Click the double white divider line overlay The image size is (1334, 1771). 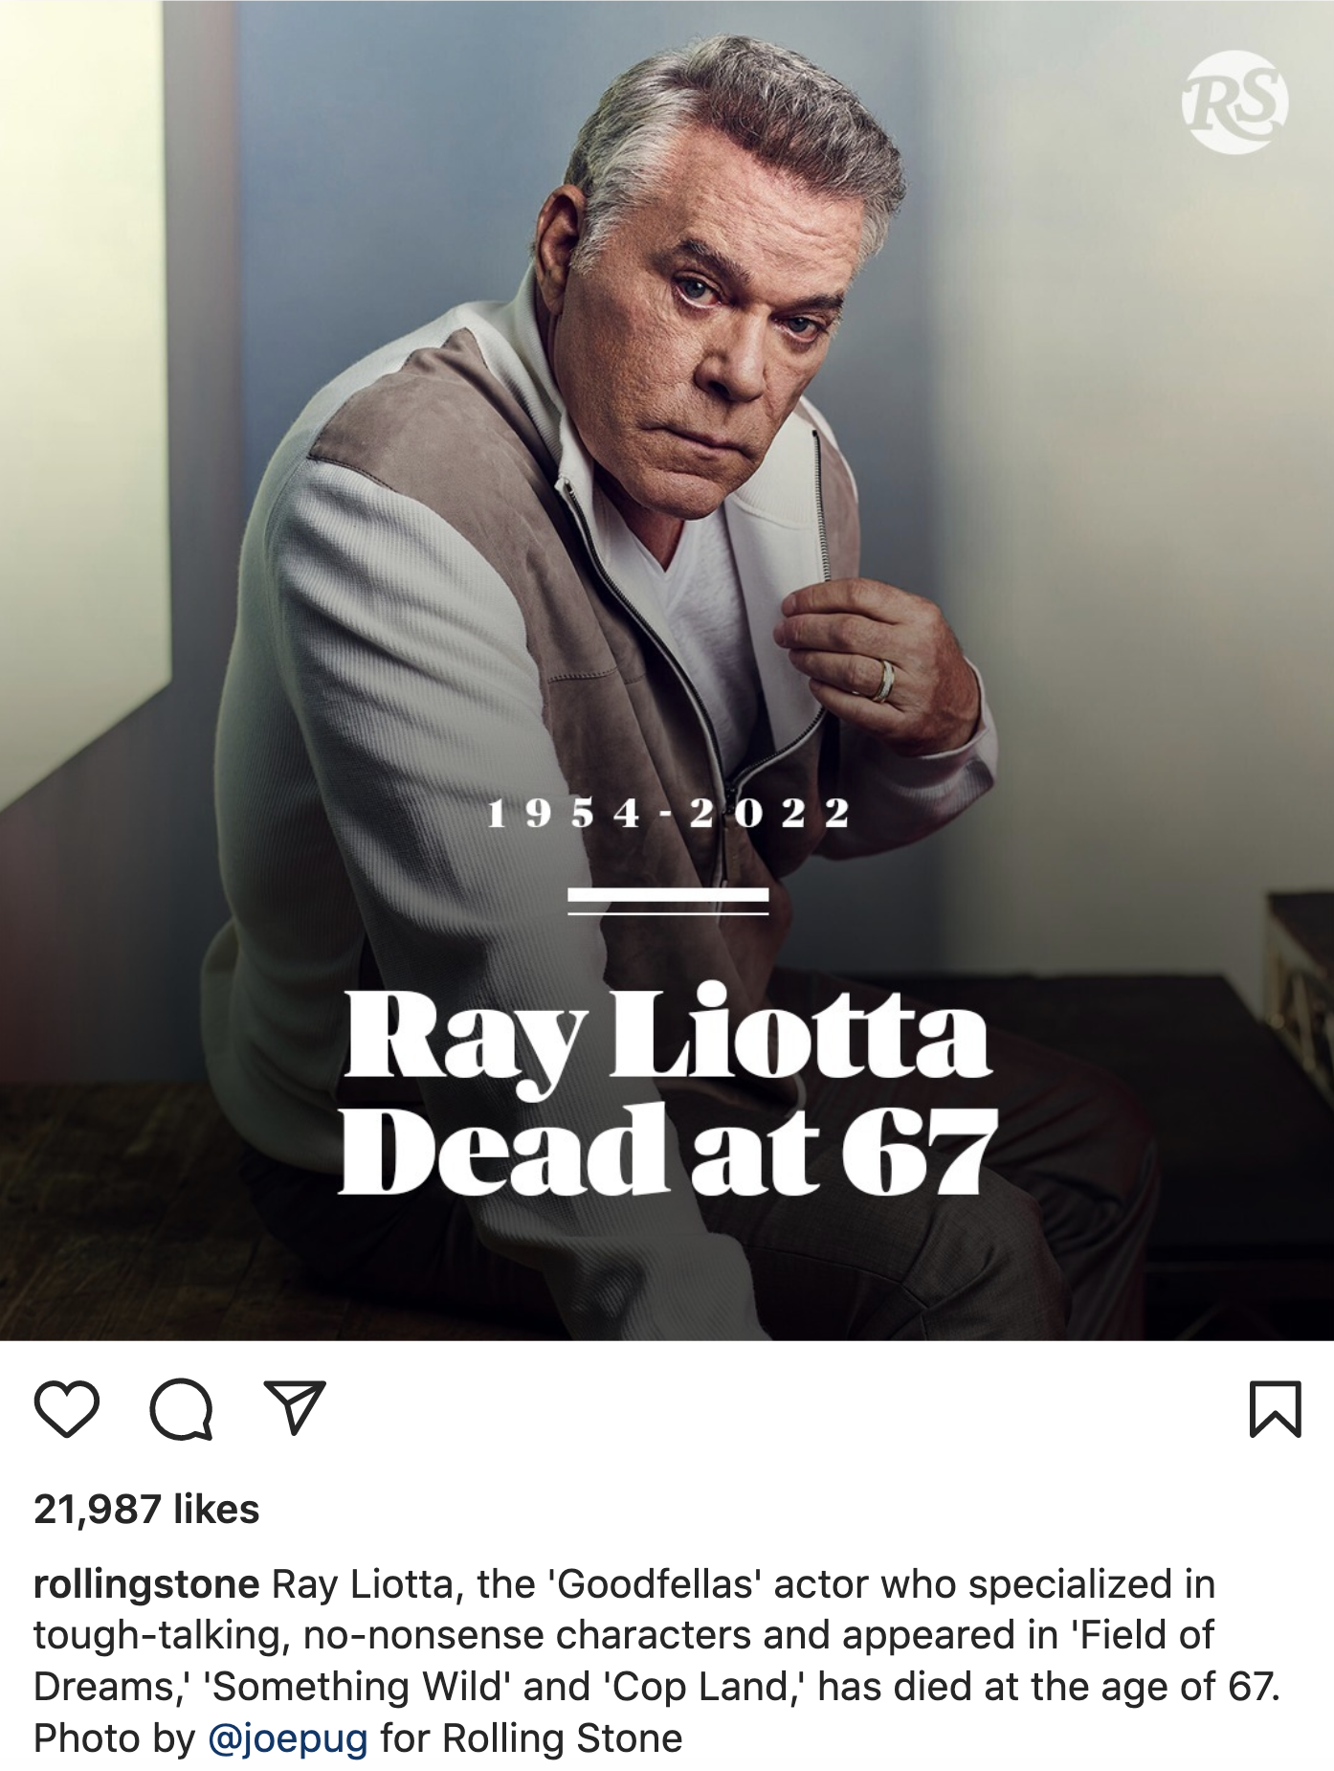pos(668,902)
